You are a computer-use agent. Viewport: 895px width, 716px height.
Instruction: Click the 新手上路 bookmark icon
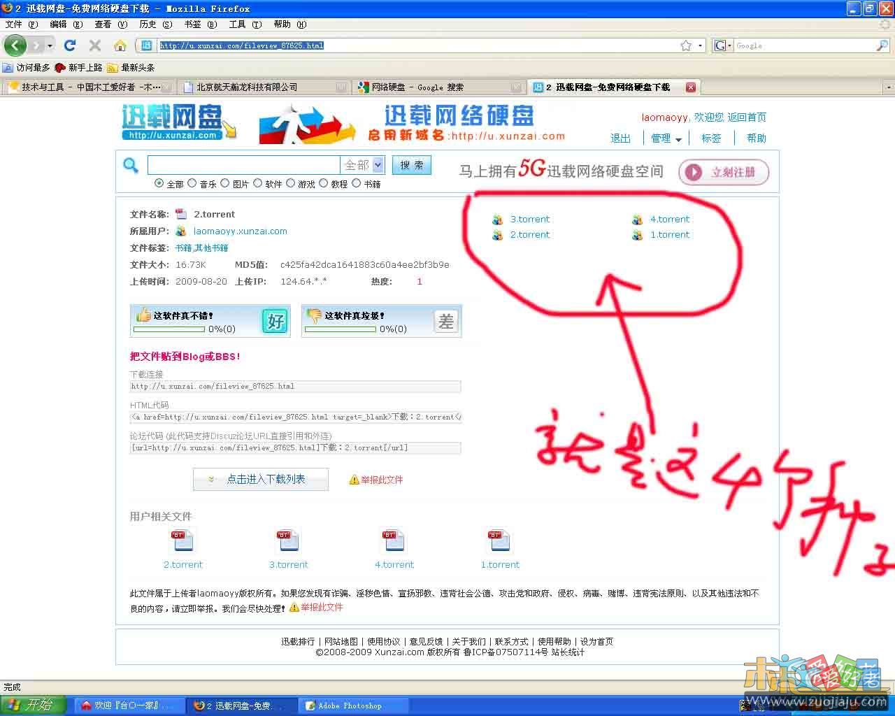coord(60,68)
